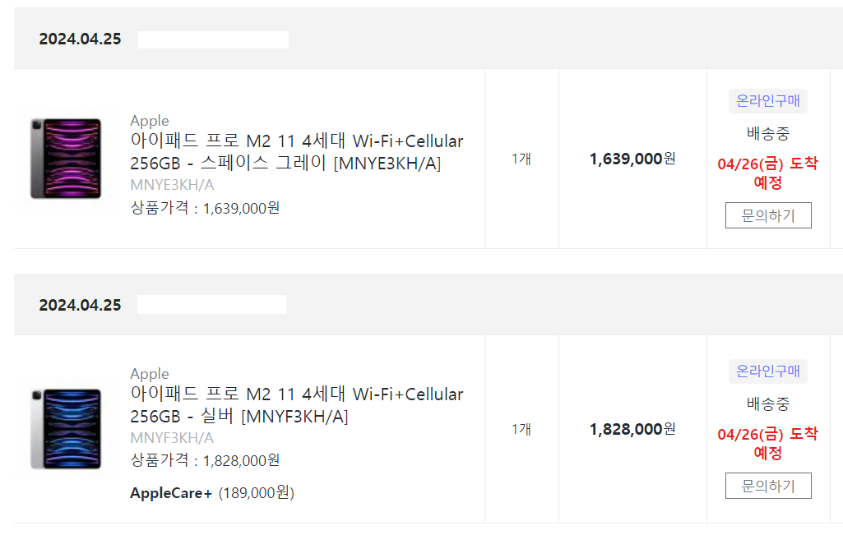Click Apple brand label above Silver iPad

(x=150, y=373)
